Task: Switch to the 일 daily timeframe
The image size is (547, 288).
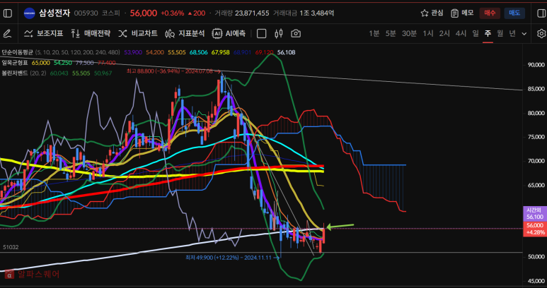Action: [475, 34]
